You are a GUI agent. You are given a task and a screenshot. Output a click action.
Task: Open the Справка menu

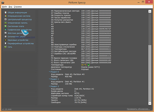[18, 7]
